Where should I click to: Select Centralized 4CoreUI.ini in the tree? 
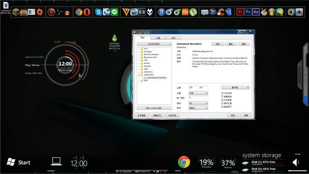tap(156, 77)
